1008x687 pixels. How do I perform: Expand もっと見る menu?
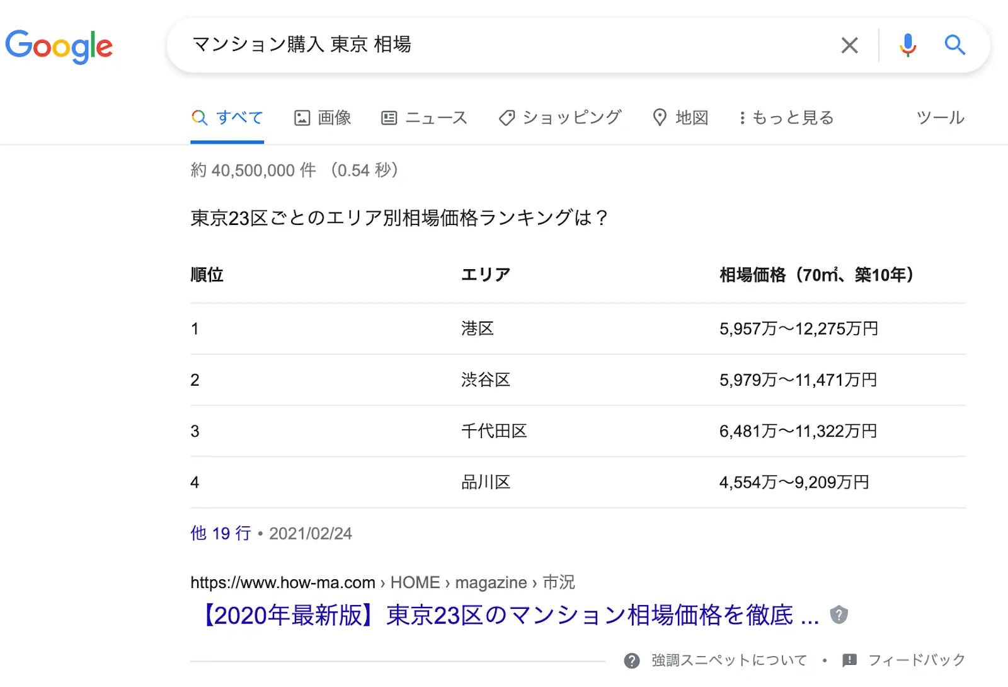coord(786,118)
